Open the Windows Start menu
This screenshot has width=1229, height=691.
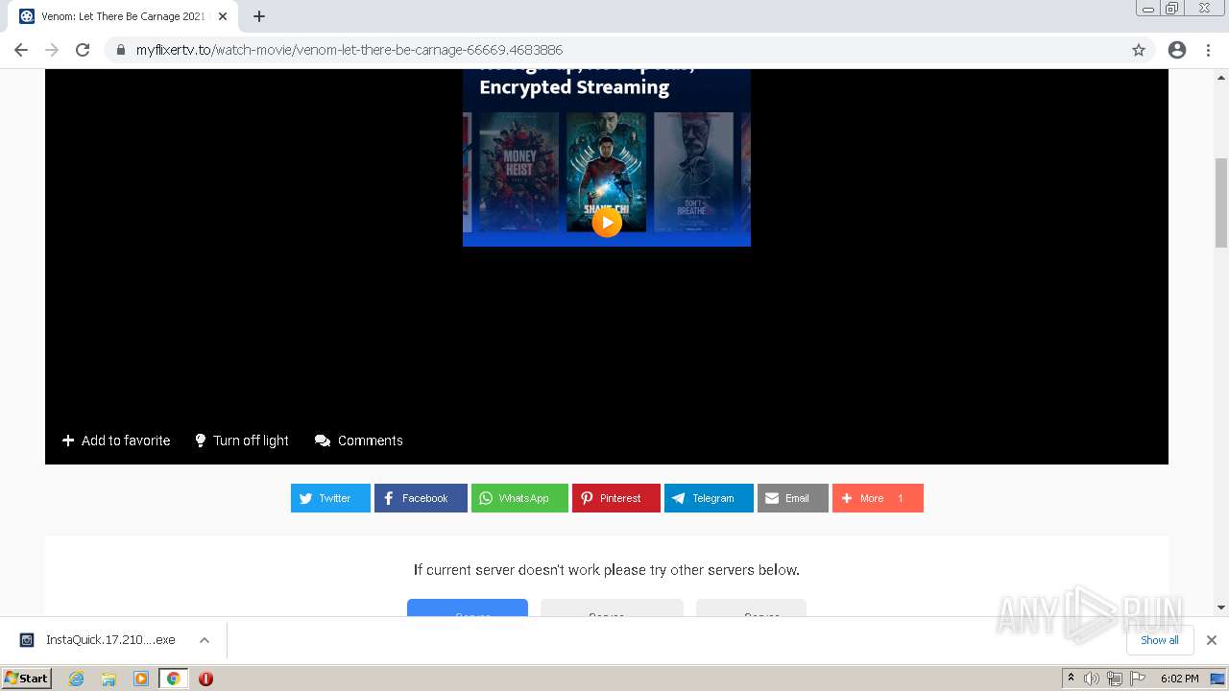(x=27, y=679)
